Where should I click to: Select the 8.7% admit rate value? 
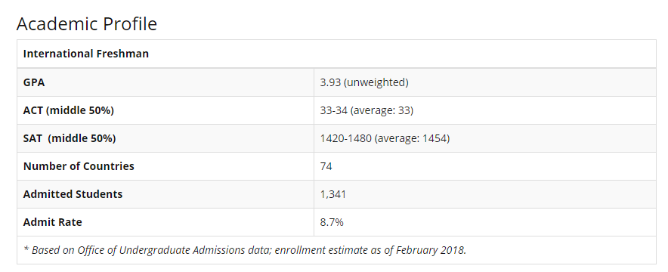point(332,222)
